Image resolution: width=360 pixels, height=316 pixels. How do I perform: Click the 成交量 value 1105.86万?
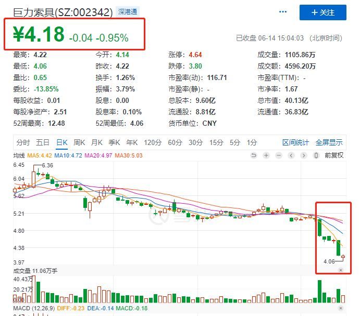tap(300, 55)
